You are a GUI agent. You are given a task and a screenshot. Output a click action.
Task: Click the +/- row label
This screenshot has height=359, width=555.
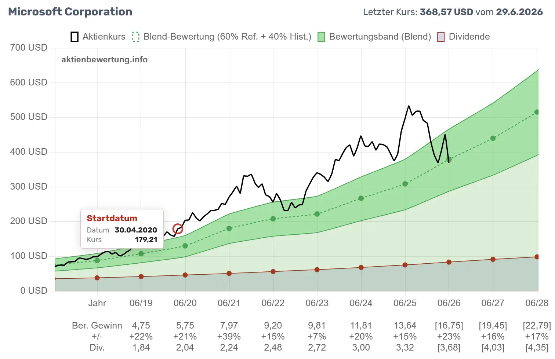pyautogui.click(x=97, y=337)
